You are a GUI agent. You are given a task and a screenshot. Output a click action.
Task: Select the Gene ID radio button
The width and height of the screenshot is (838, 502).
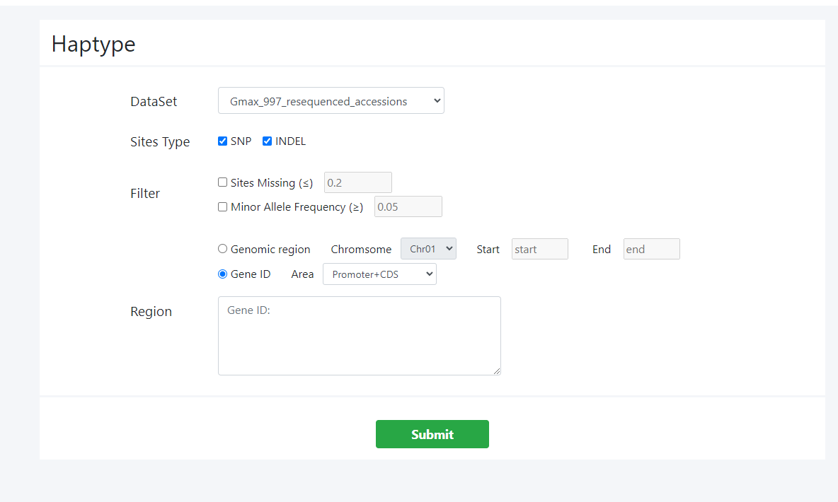[222, 274]
